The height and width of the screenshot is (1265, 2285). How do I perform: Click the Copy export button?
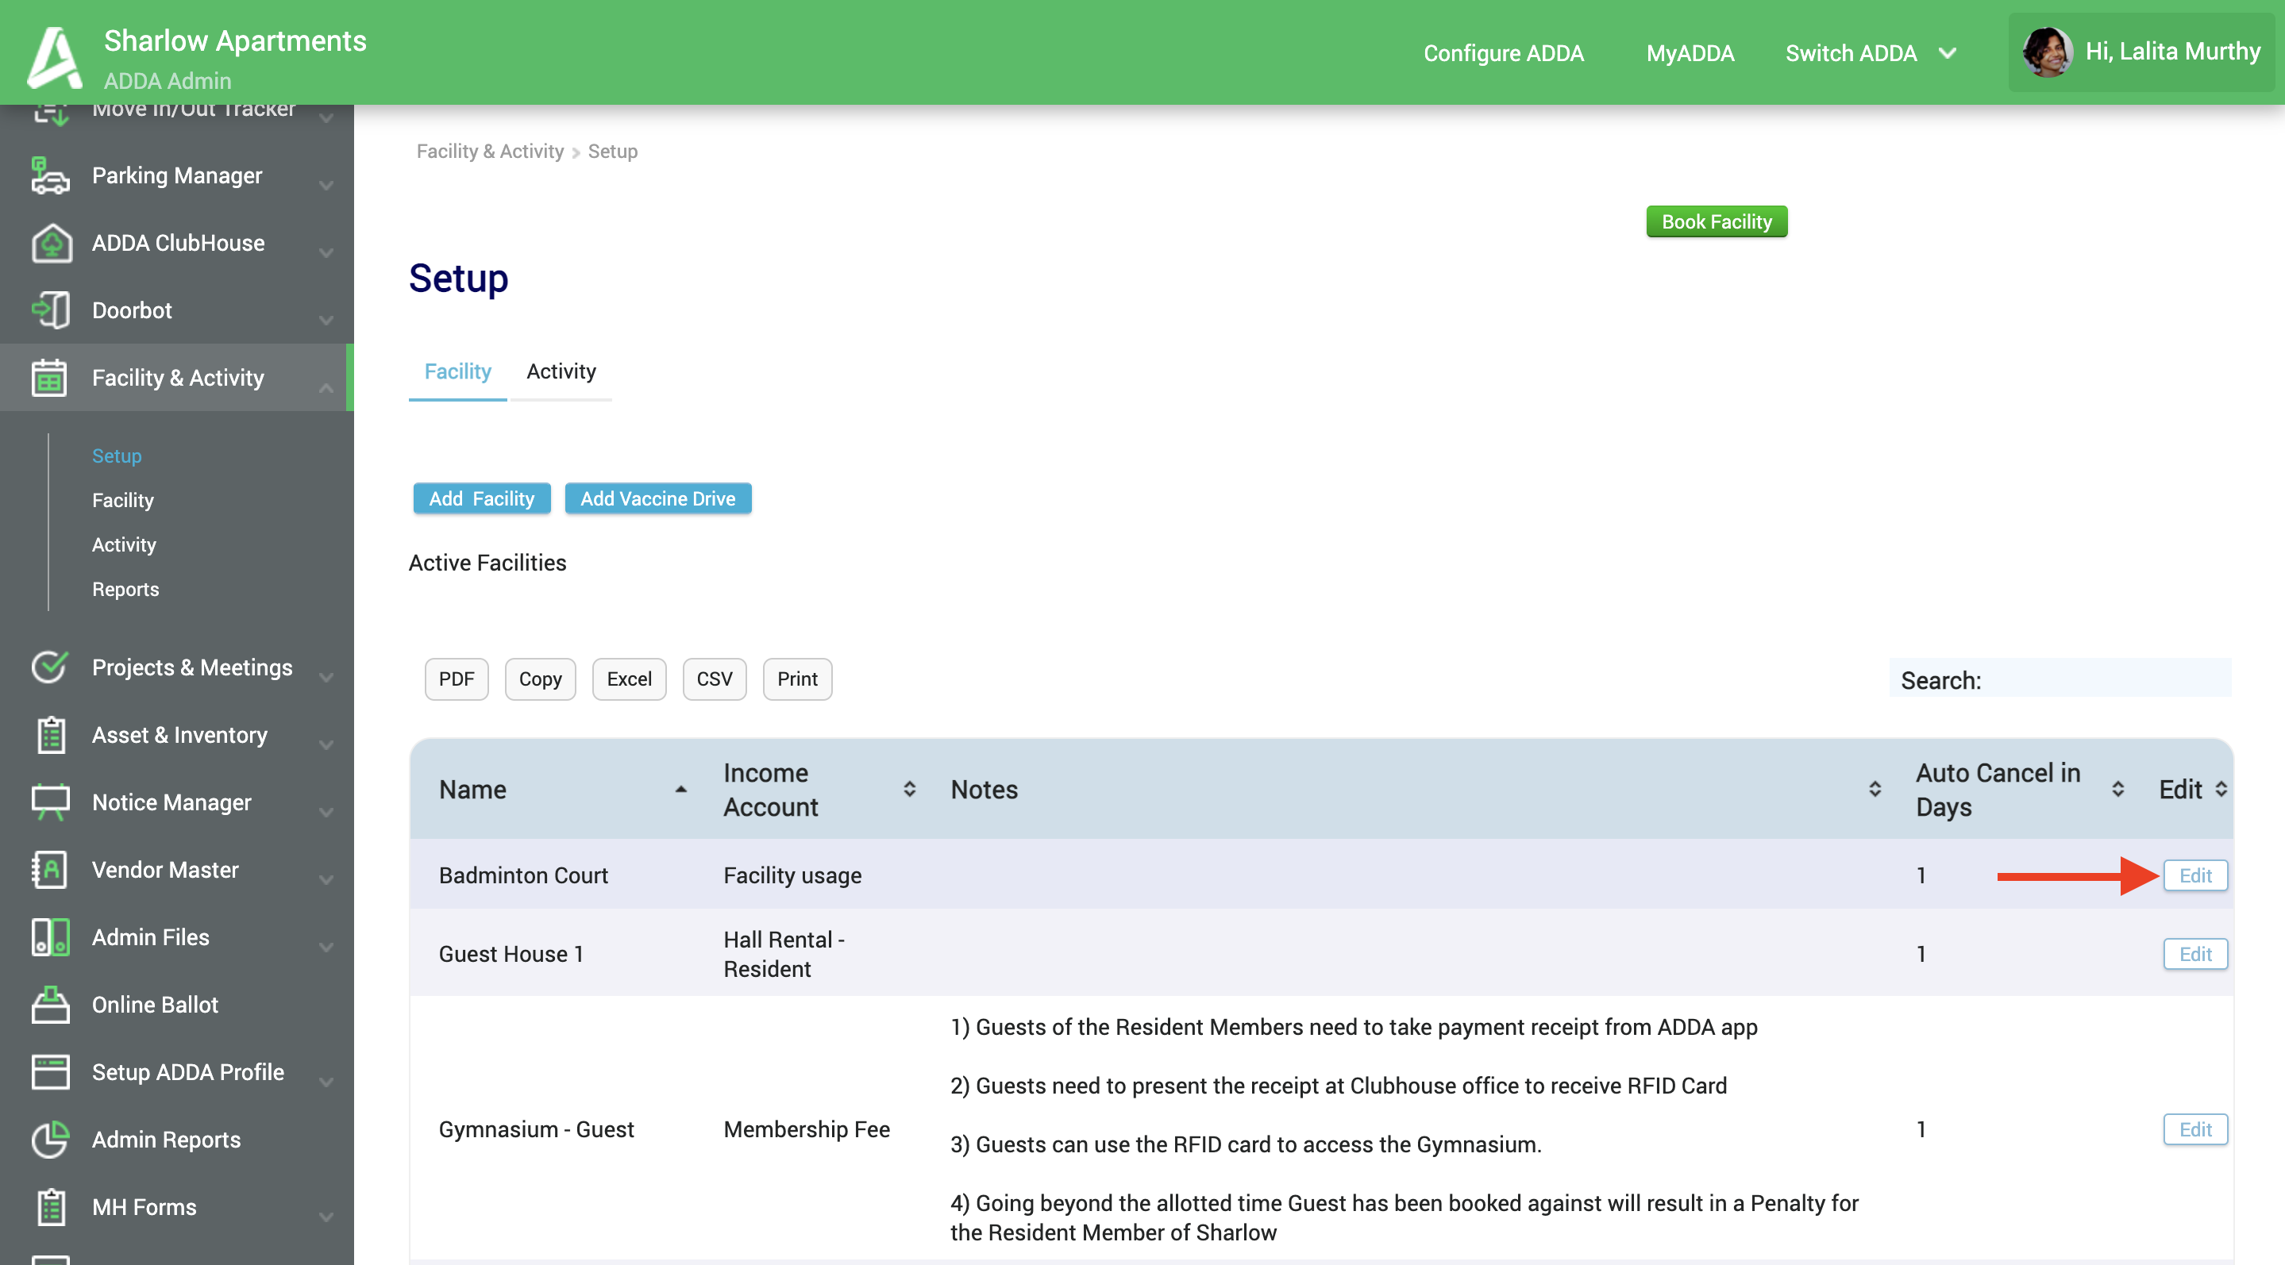point(540,679)
